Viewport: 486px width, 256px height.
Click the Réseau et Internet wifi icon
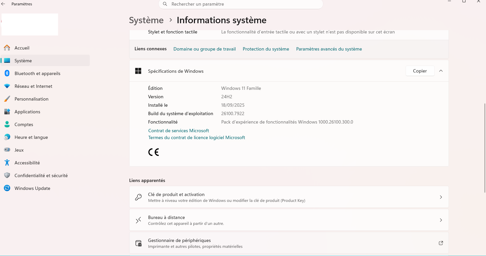click(7, 86)
